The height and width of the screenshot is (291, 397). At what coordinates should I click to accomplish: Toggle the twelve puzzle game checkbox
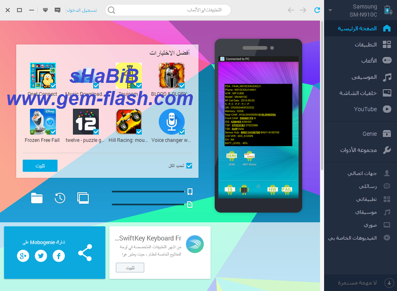[96, 132]
